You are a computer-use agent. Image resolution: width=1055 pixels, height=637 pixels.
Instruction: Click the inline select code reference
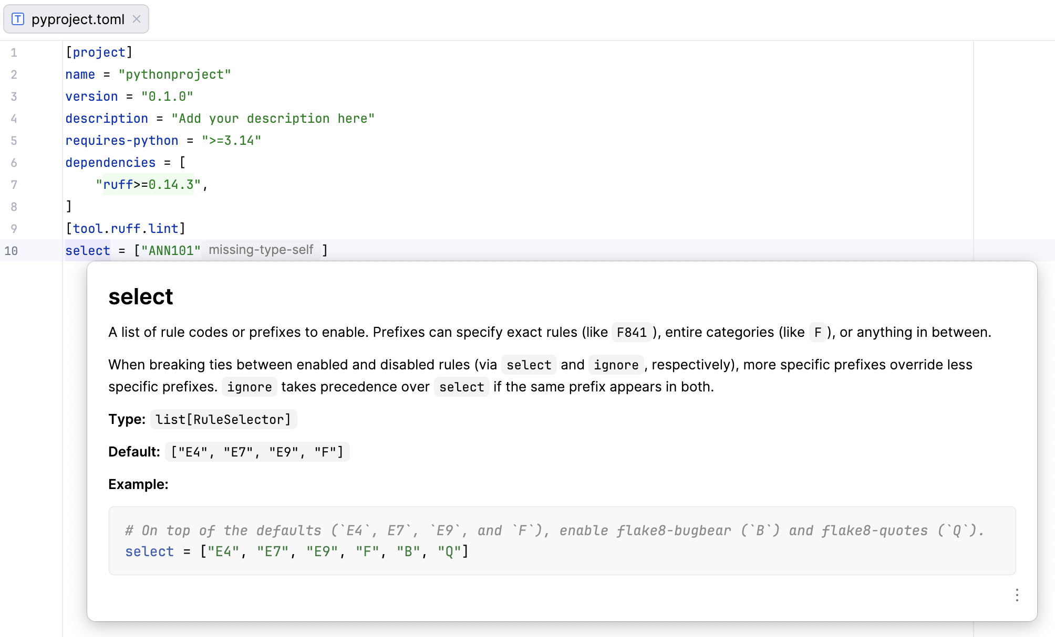coord(529,365)
